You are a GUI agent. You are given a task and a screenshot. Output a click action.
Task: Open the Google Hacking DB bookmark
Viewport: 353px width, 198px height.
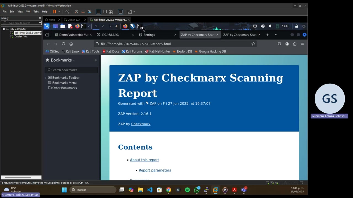pos(210,51)
